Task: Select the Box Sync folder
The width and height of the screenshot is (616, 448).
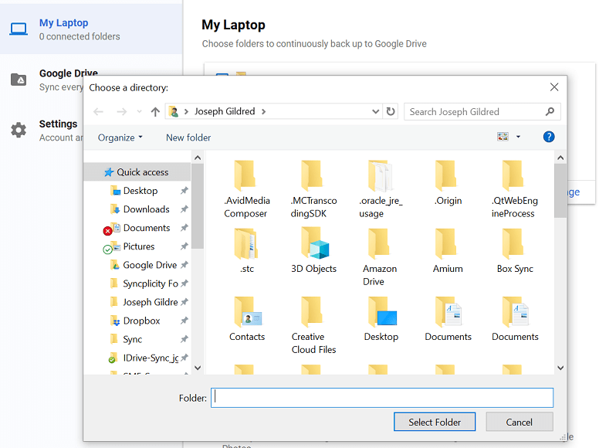Action: click(514, 251)
